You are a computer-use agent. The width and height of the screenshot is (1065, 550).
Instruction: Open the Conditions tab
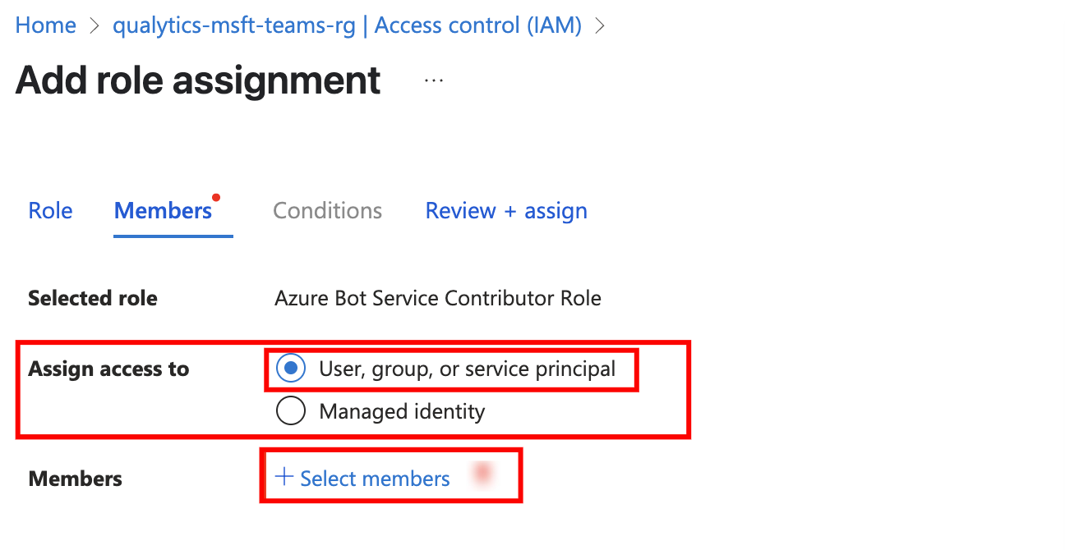[327, 210]
